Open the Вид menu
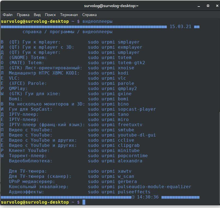The width and height of the screenshot is (220, 208). pyautogui.click(x=37, y=15)
